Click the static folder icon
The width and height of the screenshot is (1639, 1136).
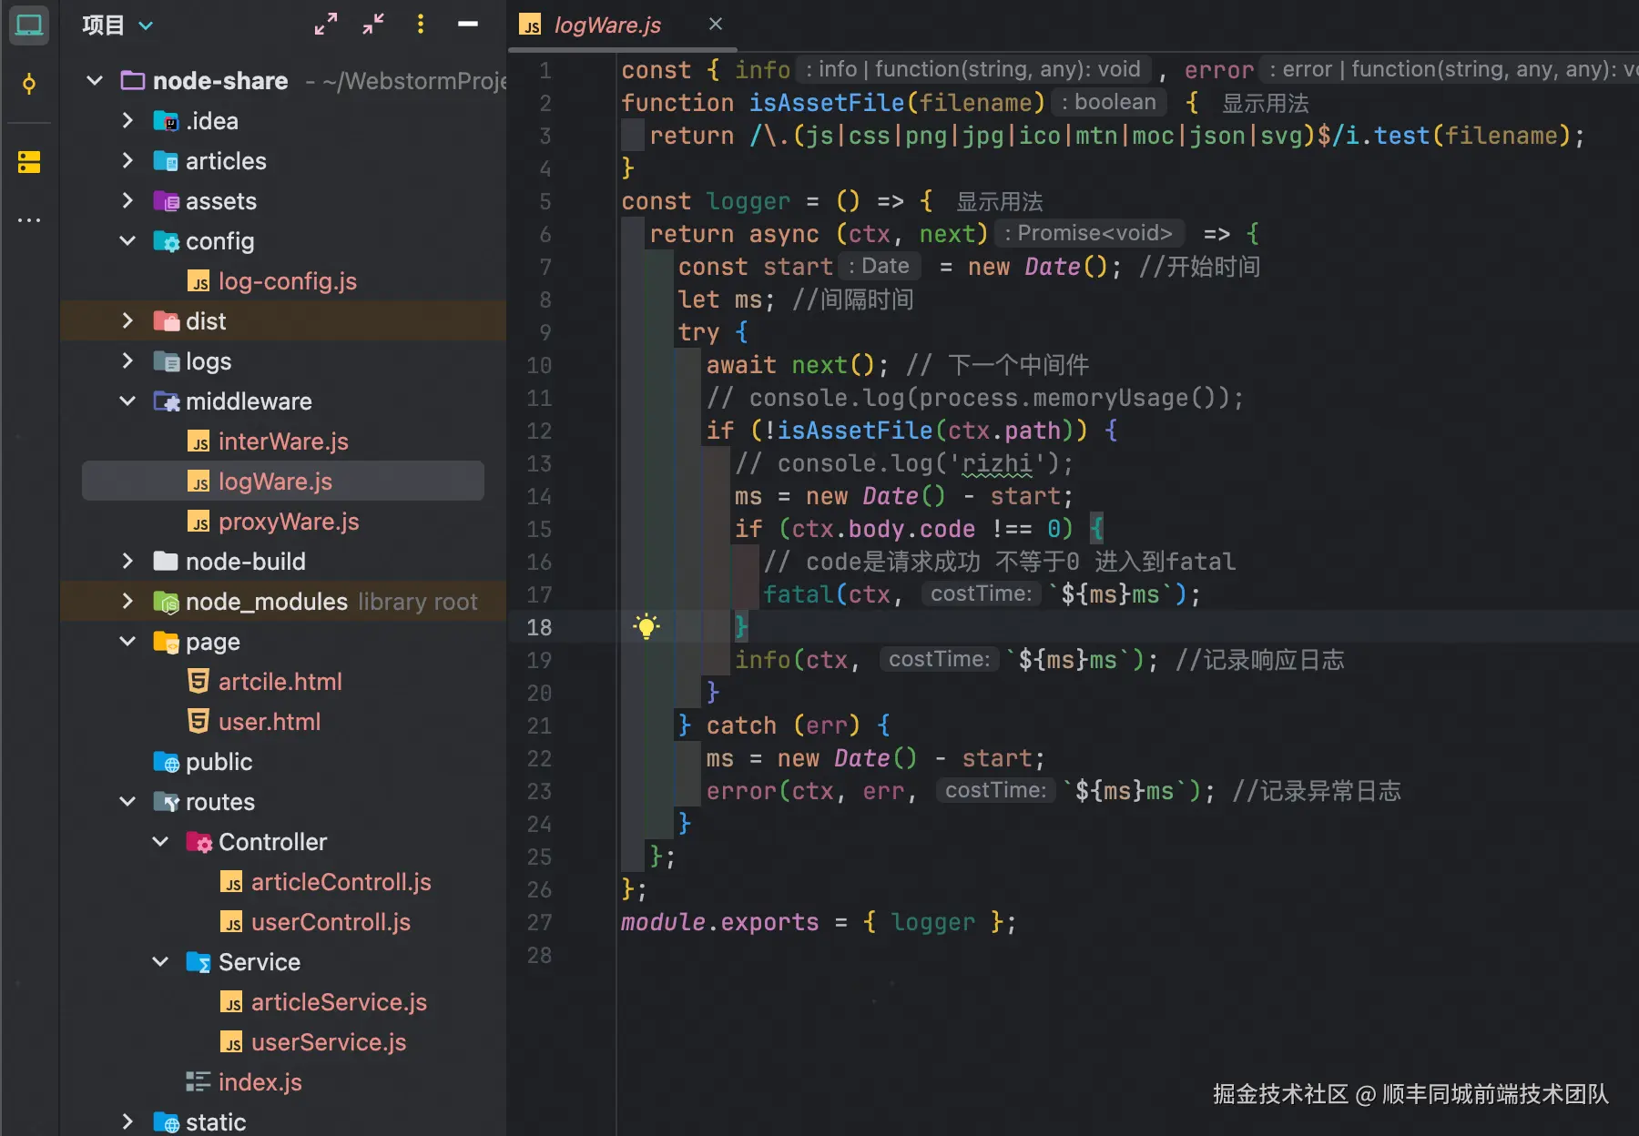166,1122
